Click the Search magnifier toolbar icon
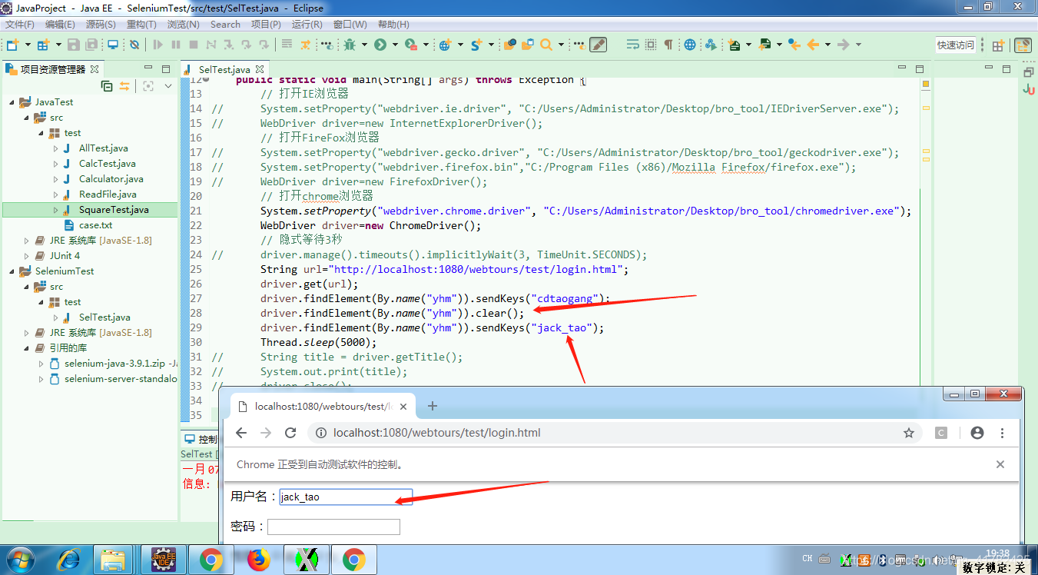This screenshot has height=575, width=1038. pyautogui.click(x=546, y=45)
